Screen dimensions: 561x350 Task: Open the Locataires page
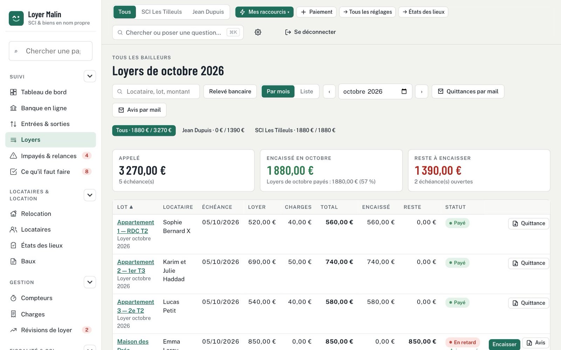tap(50, 230)
